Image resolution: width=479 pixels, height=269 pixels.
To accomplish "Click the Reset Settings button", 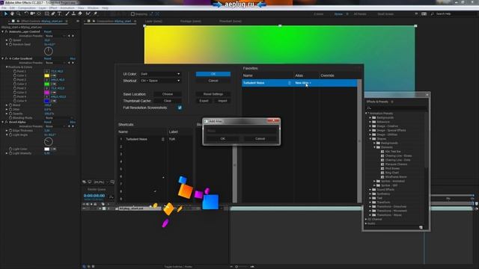I will [x=213, y=94].
